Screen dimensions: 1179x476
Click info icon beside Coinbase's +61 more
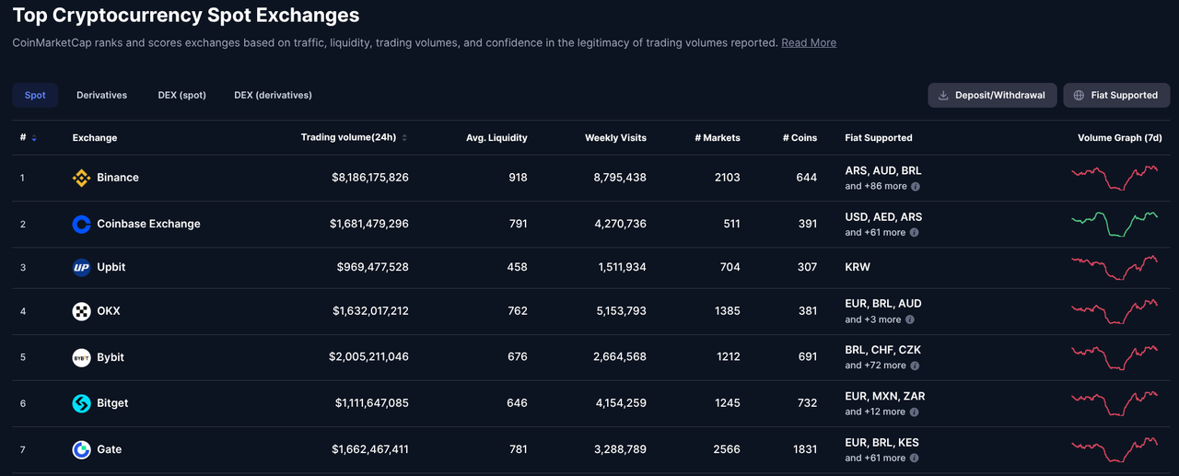pyautogui.click(x=915, y=232)
